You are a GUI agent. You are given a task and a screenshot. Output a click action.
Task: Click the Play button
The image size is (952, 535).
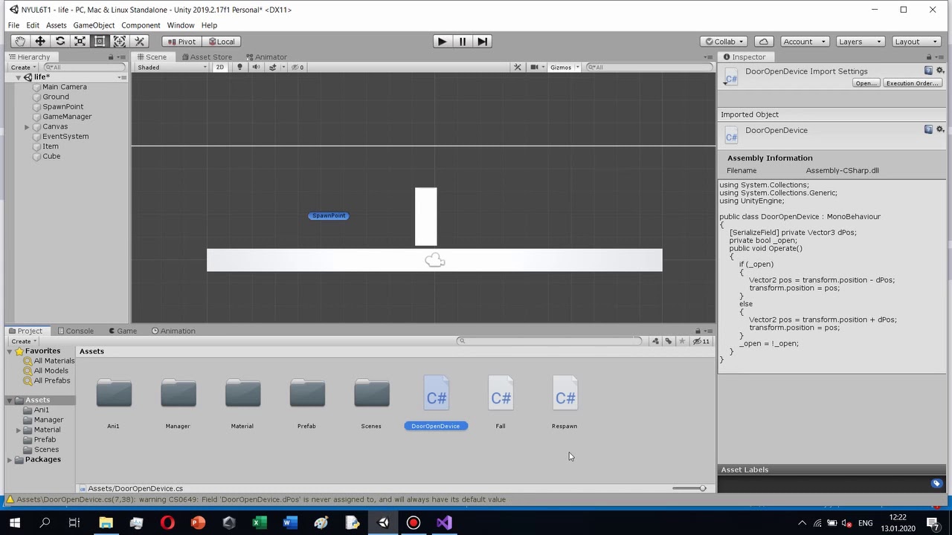coord(442,42)
